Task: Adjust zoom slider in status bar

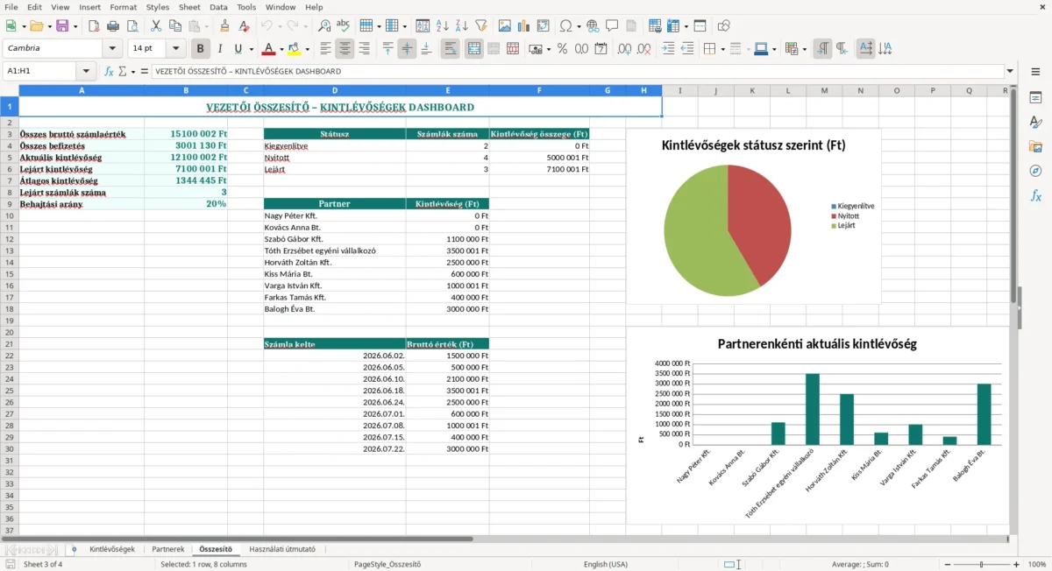Action: pyautogui.click(x=981, y=564)
